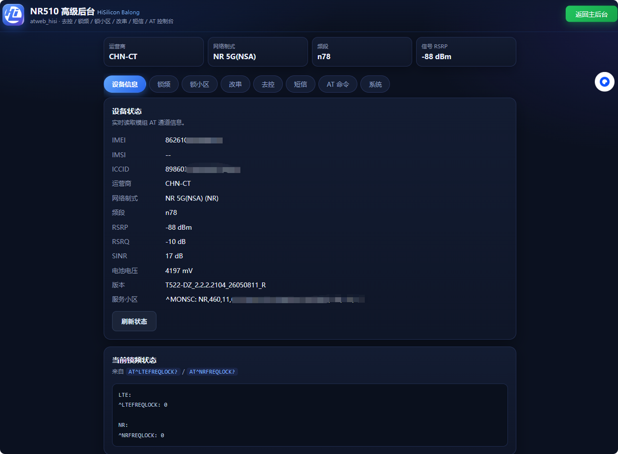Click the SINR value 17 dB
Screen dimensions: 618x454
click(174, 256)
